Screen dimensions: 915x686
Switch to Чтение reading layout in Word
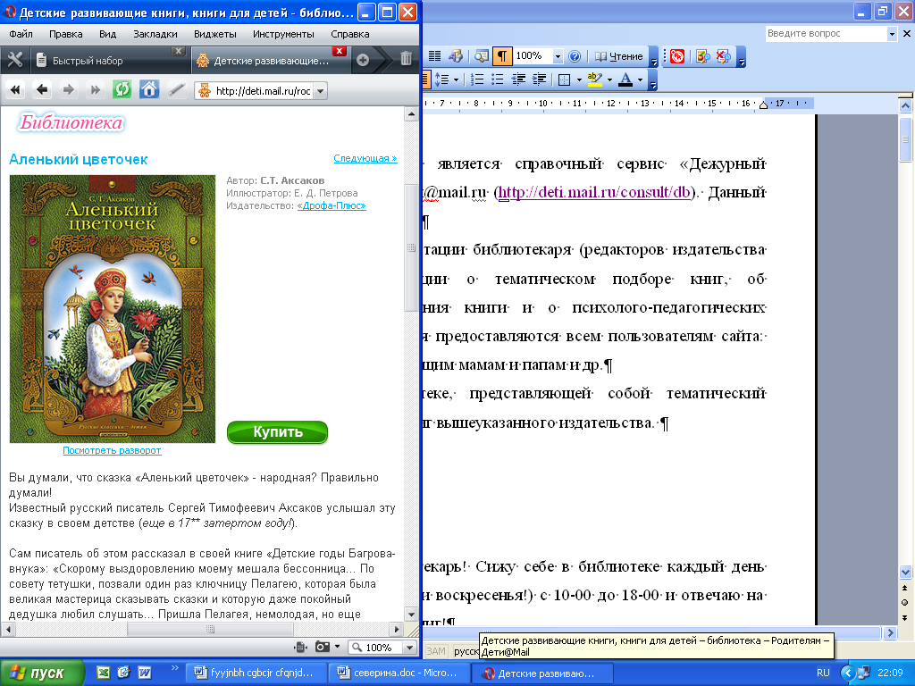click(x=618, y=56)
